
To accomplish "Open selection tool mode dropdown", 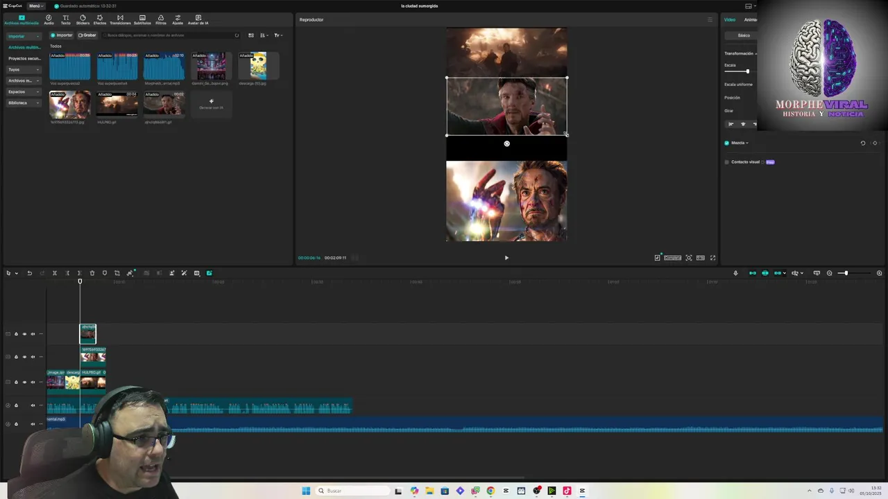I will (x=16, y=273).
